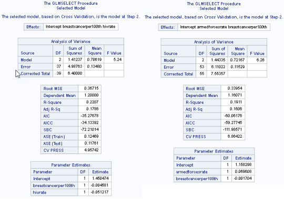
Task: Select Intercept estimate 1.460474
Action: (x=100, y=179)
